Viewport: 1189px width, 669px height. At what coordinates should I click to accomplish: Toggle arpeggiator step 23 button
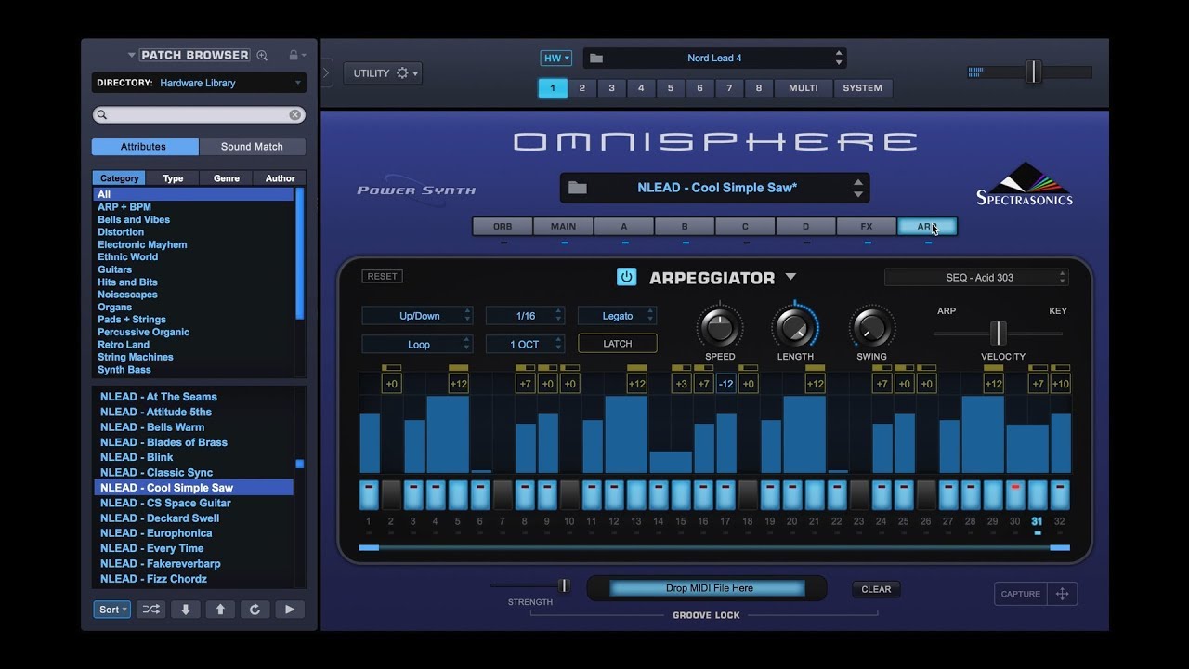859,494
